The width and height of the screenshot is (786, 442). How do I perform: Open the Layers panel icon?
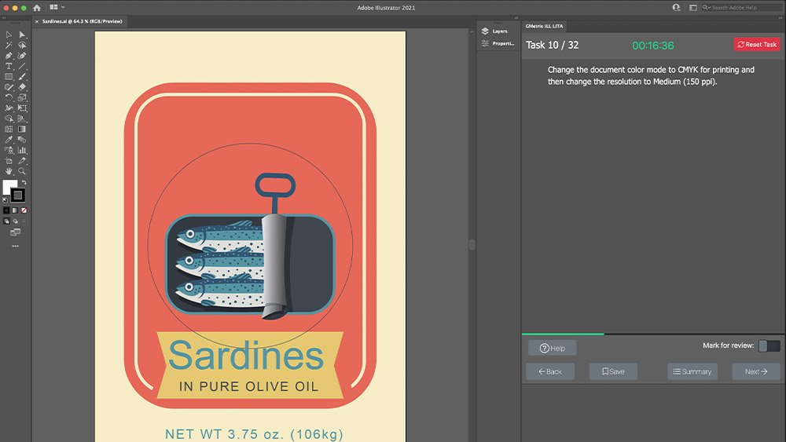[485, 31]
